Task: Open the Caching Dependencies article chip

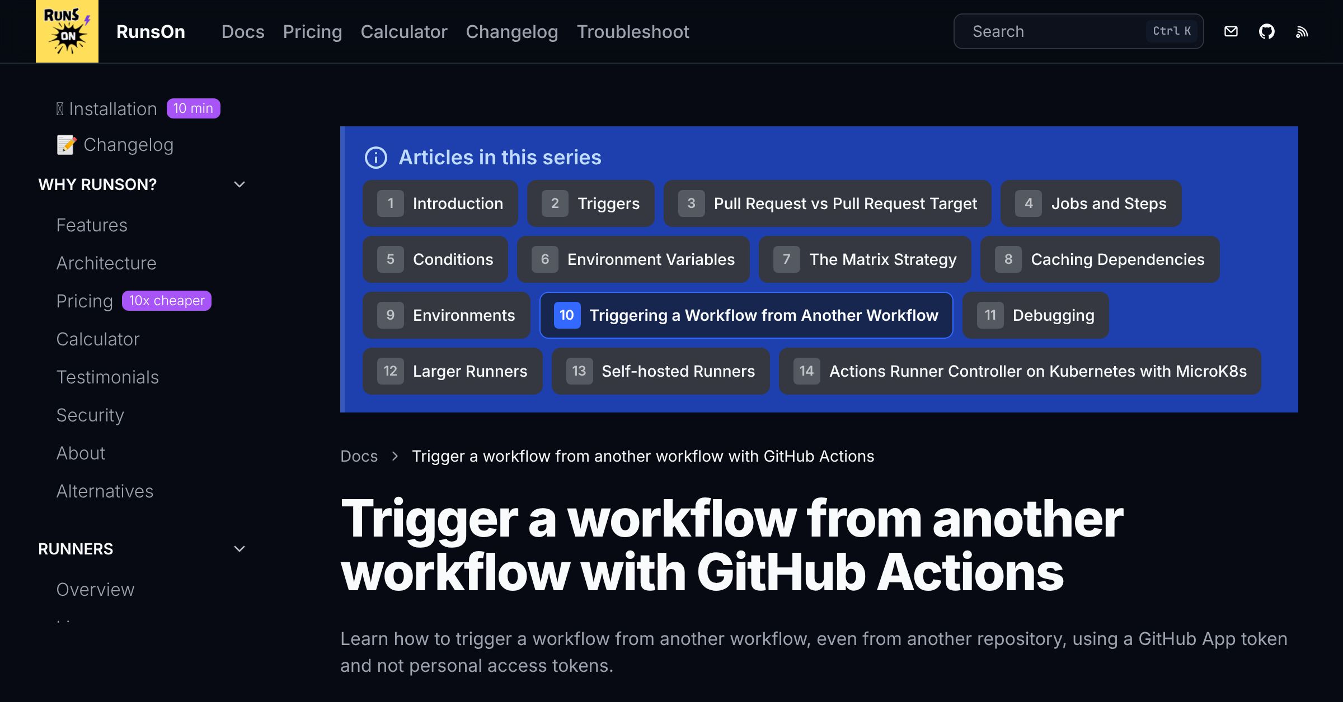Action: (1098, 259)
